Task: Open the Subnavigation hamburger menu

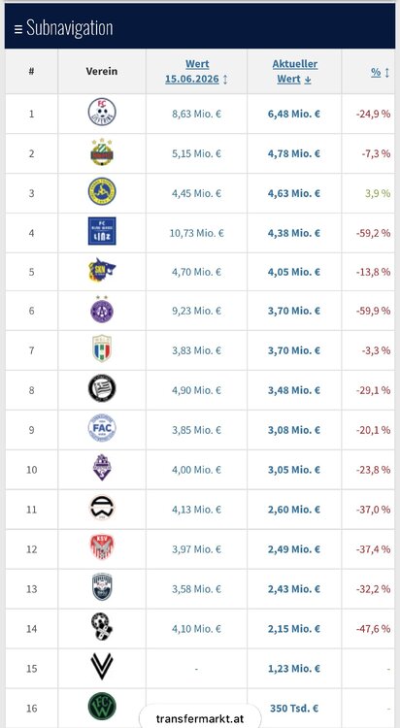Action: [x=18, y=29]
